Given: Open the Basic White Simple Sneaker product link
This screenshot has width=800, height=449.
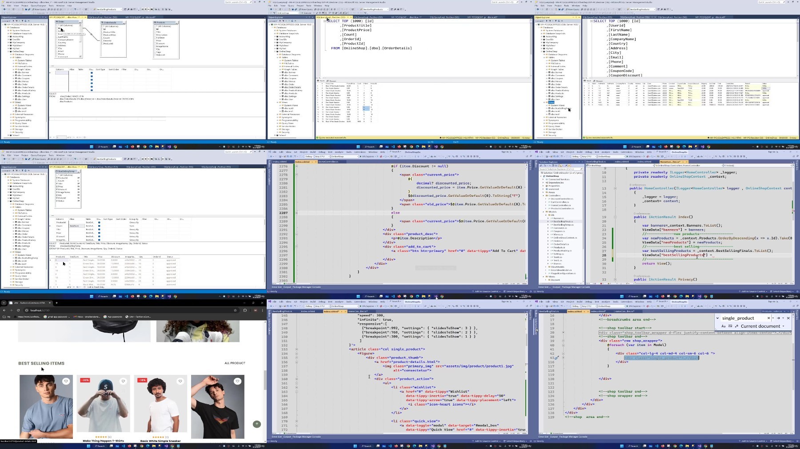Looking at the screenshot, I should [x=160, y=441].
